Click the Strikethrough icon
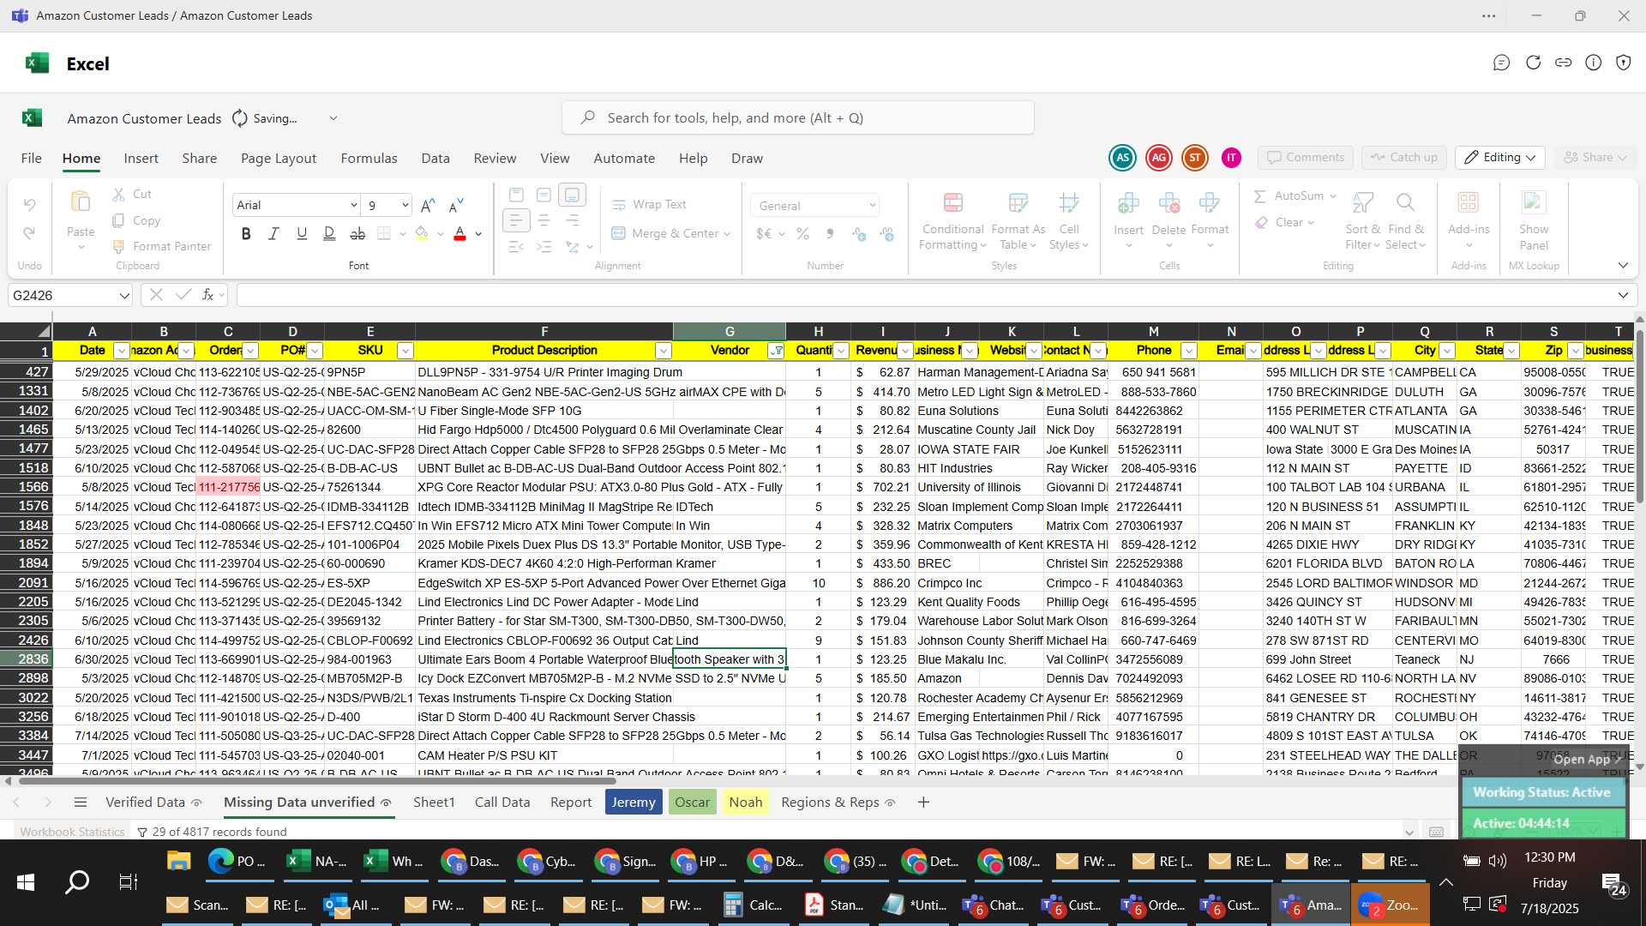1646x926 pixels. (x=357, y=234)
